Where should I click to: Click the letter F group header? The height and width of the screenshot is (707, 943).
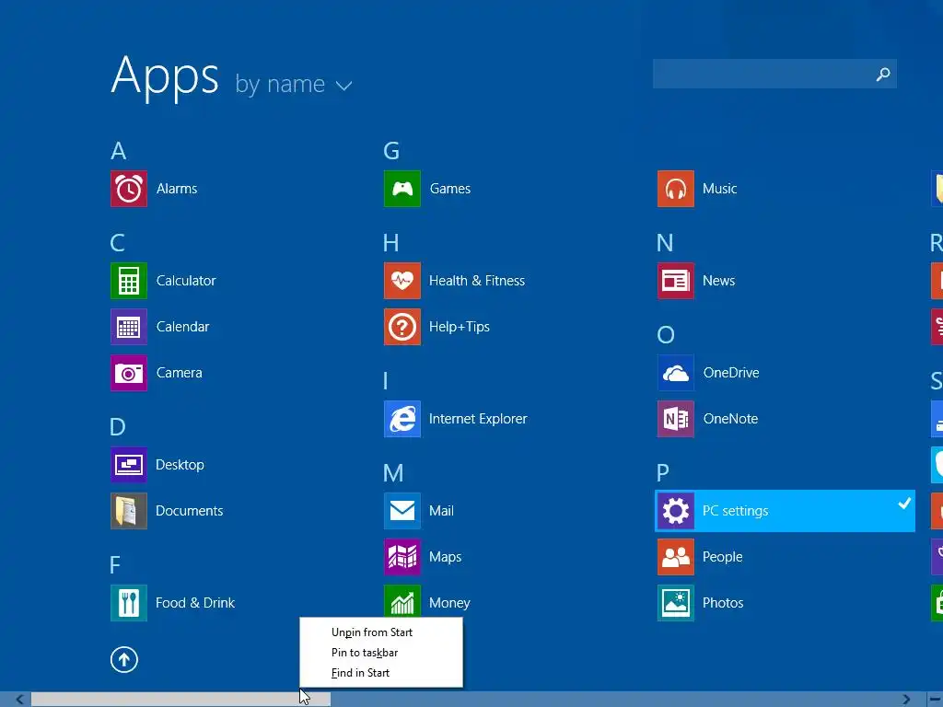click(x=115, y=565)
